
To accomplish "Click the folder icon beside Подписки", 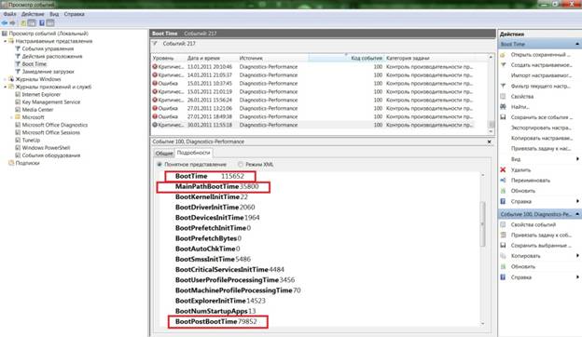I will 11,163.
